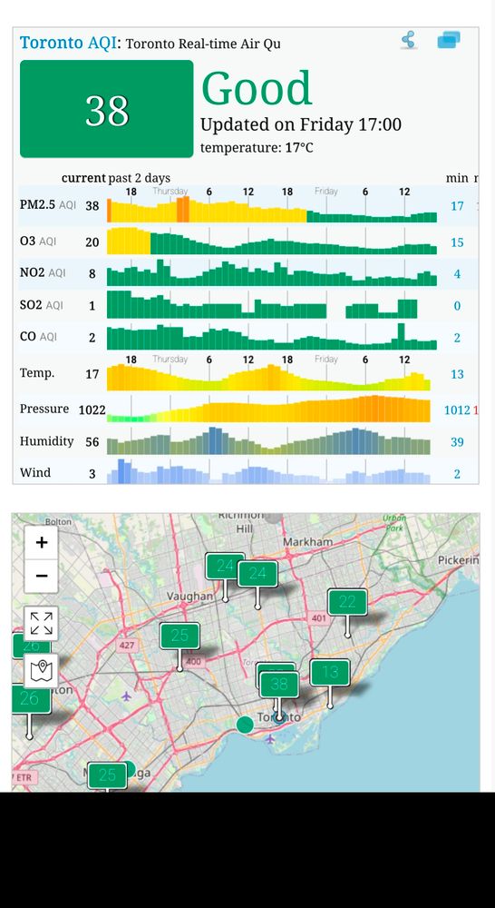This screenshot has height=908, width=495.
Task: Select the CO AQI row label
Action: click(x=38, y=336)
